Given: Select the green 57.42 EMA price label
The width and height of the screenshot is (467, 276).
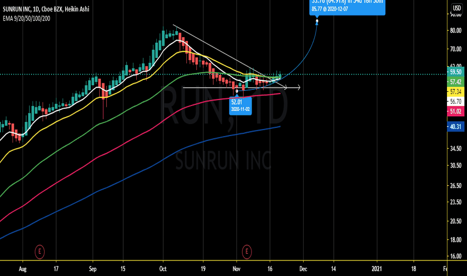Looking at the screenshot, I should point(455,82).
